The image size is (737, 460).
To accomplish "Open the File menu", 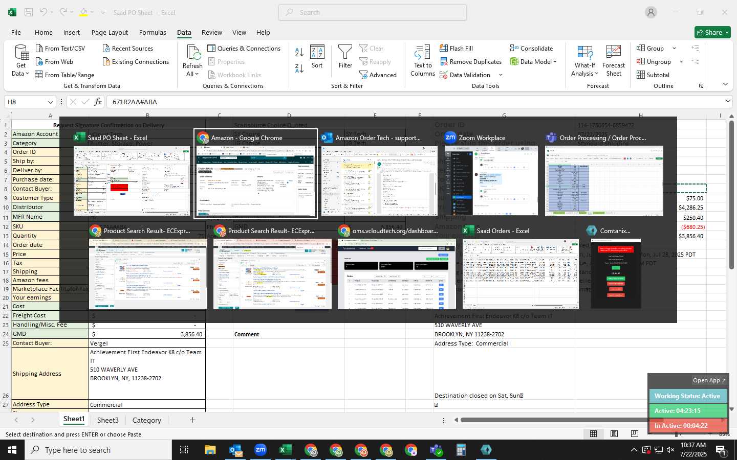I will pos(16,32).
